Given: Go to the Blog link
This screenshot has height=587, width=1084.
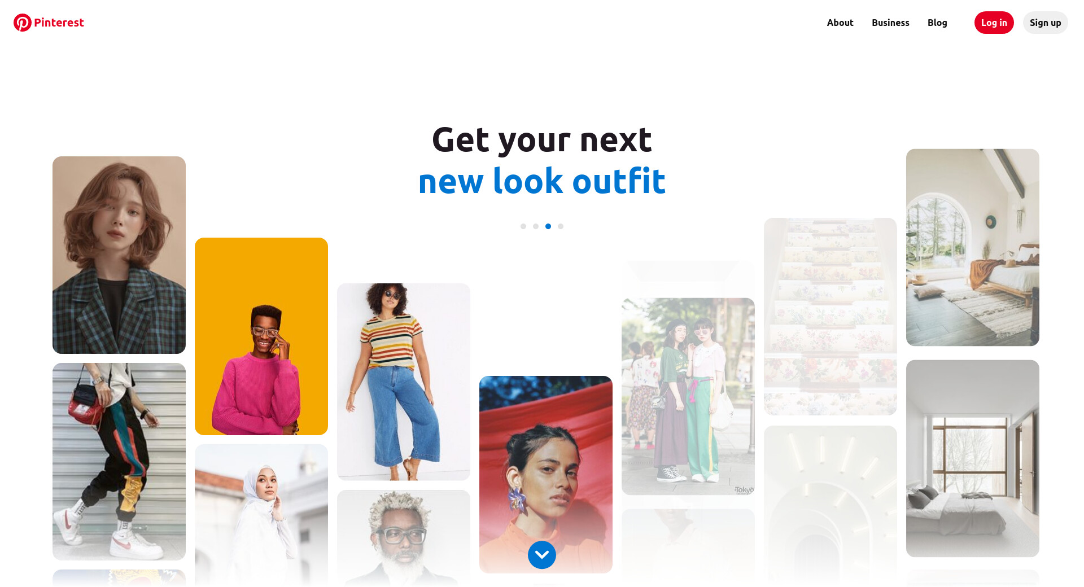Looking at the screenshot, I should click(937, 23).
